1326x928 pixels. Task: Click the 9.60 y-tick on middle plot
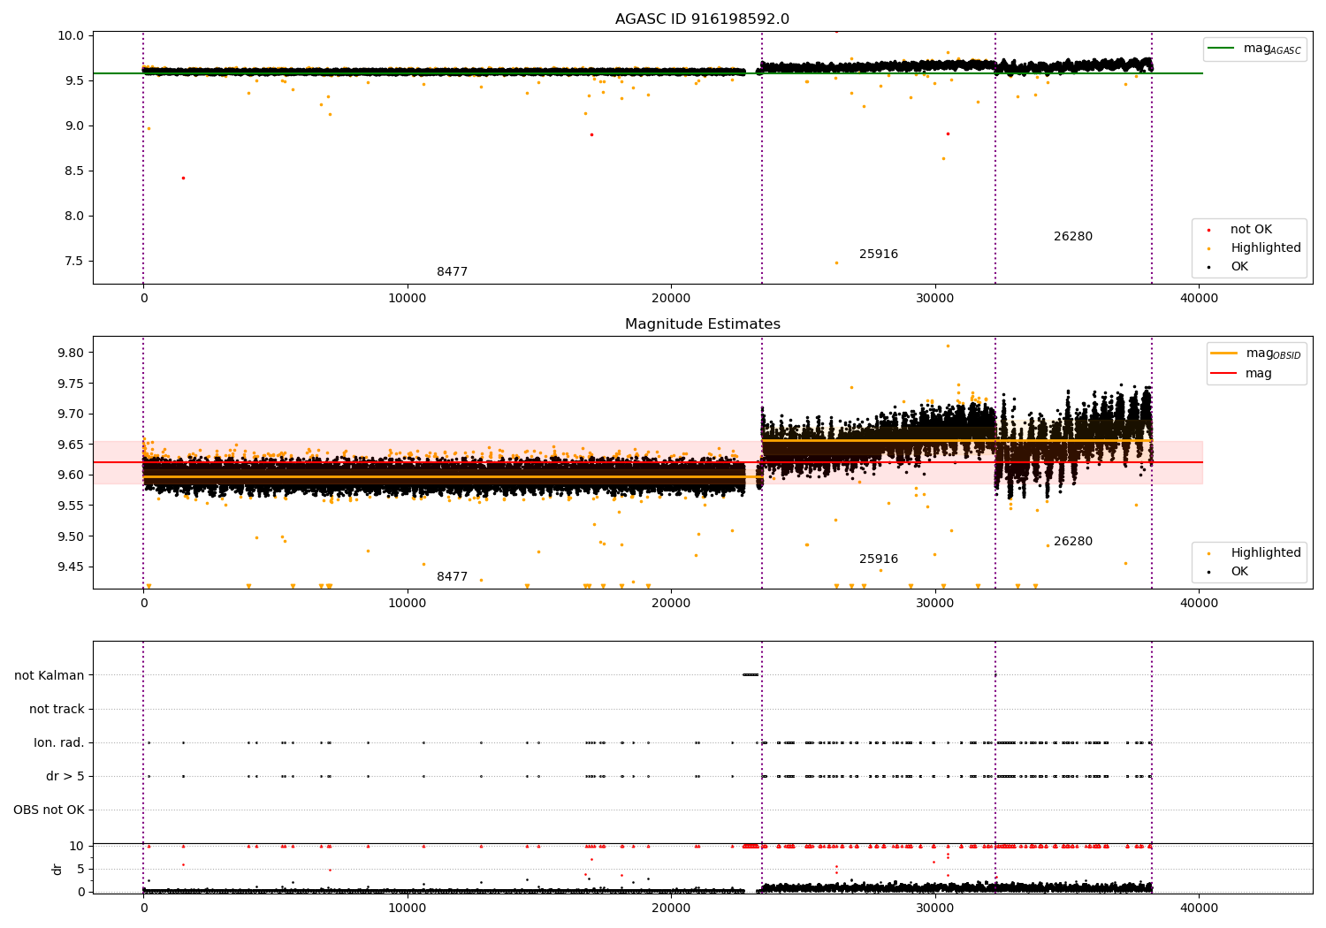point(72,475)
